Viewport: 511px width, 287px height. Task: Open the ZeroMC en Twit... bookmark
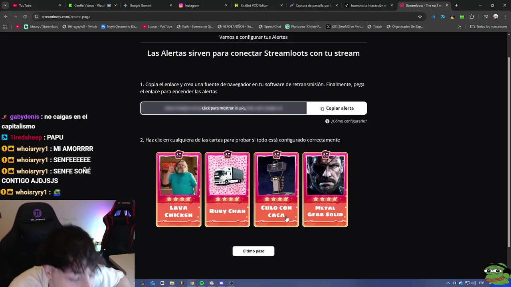click(344, 27)
